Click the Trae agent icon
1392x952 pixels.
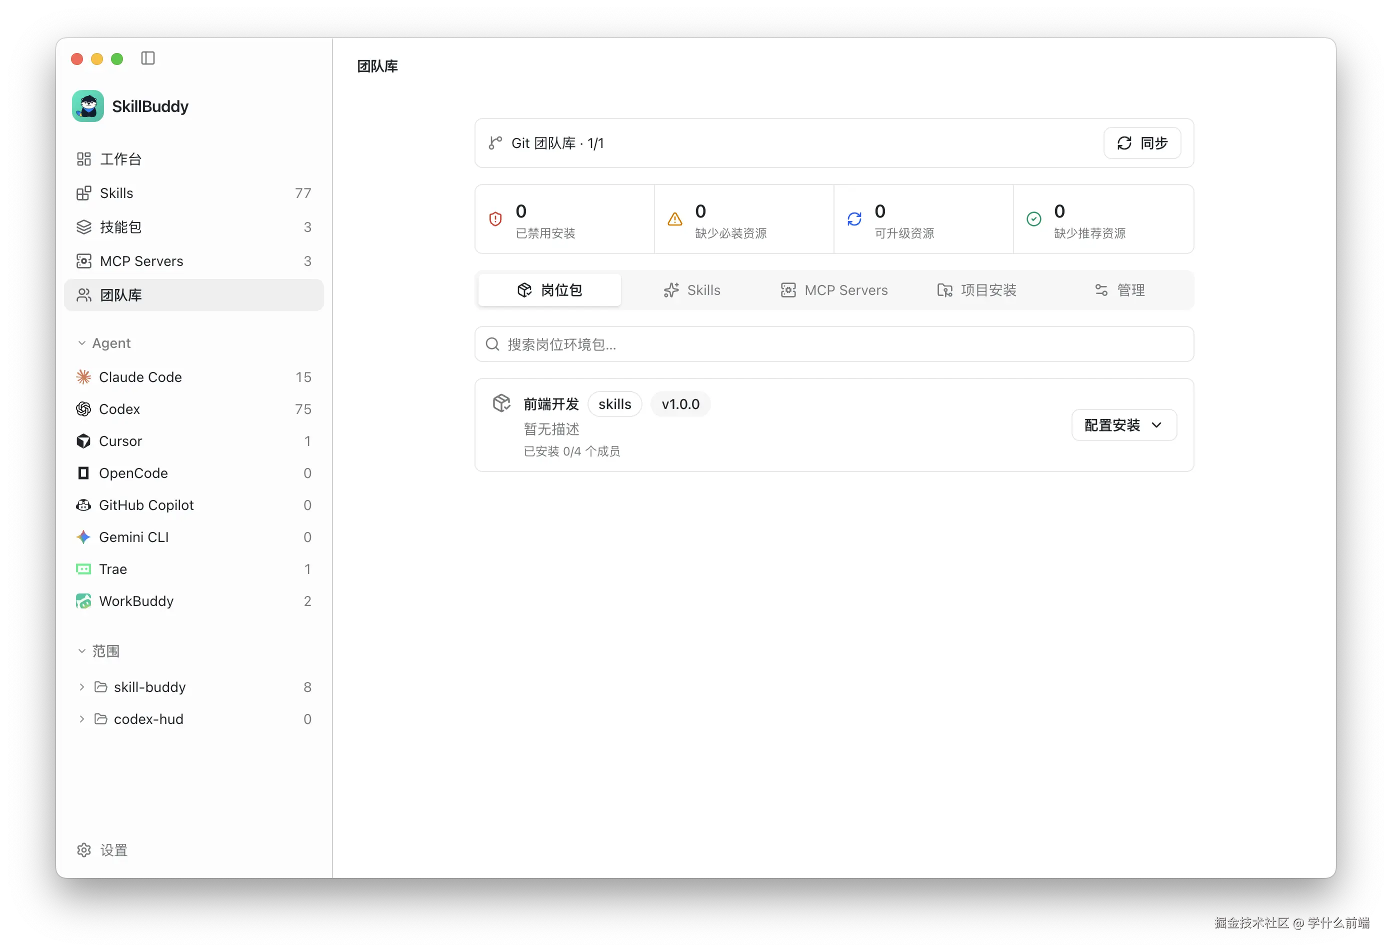84,569
